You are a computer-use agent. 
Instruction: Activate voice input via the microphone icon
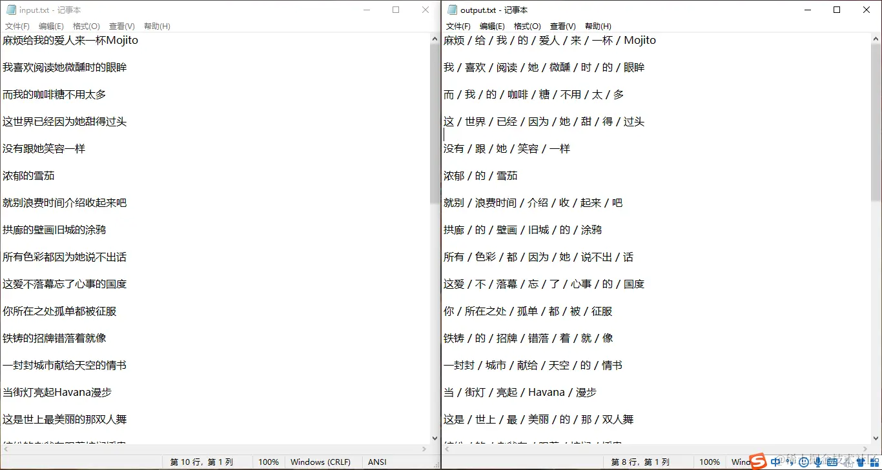(x=818, y=462)
